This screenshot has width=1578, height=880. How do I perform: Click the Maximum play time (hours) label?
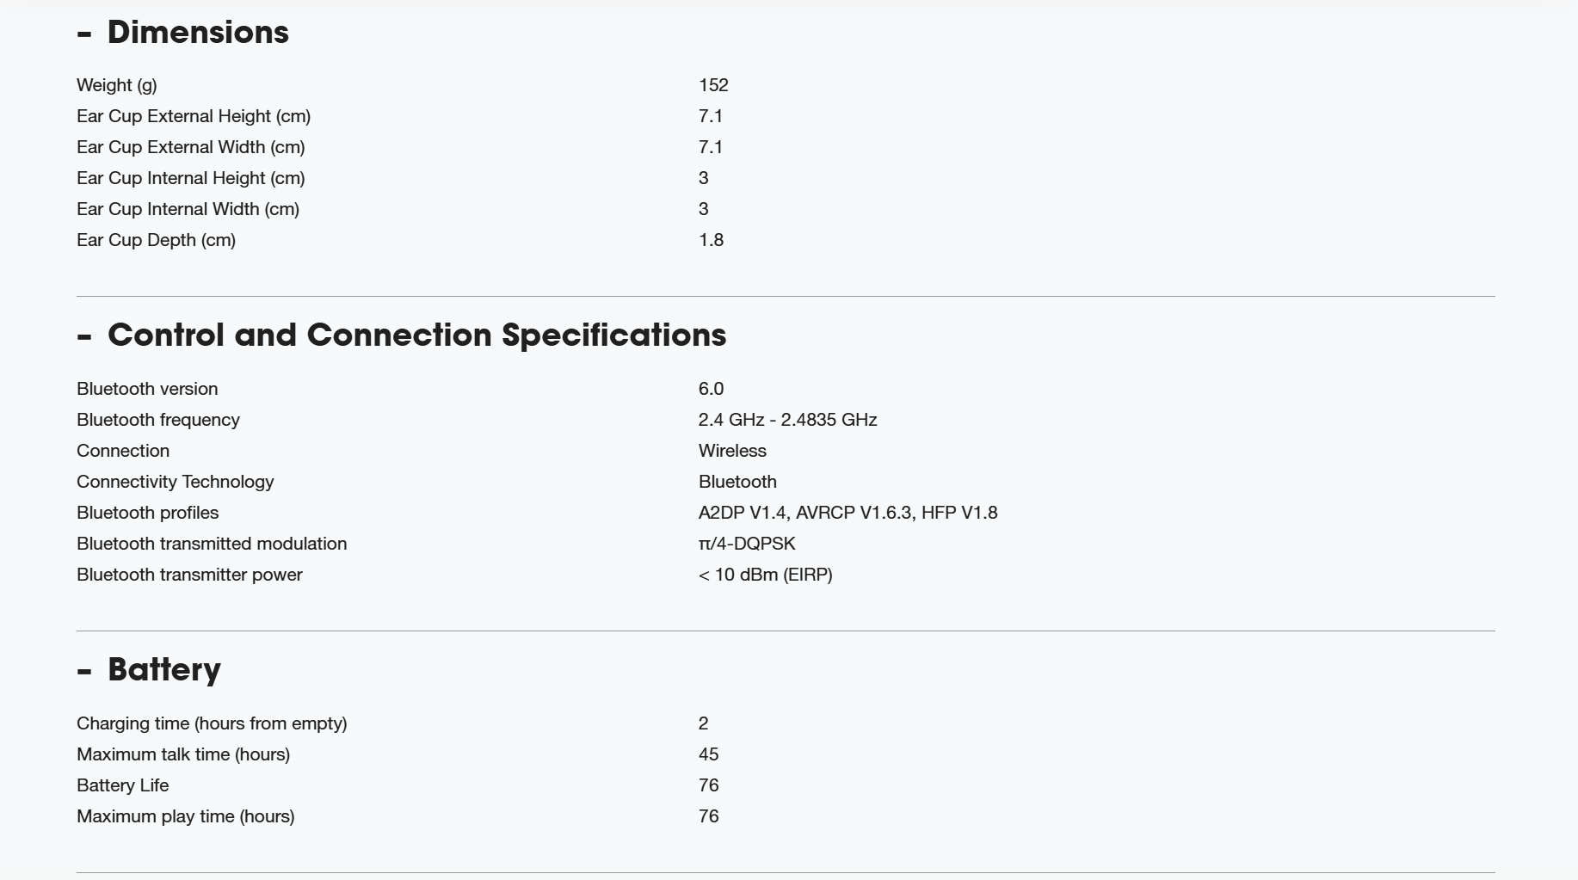[185, 816]
